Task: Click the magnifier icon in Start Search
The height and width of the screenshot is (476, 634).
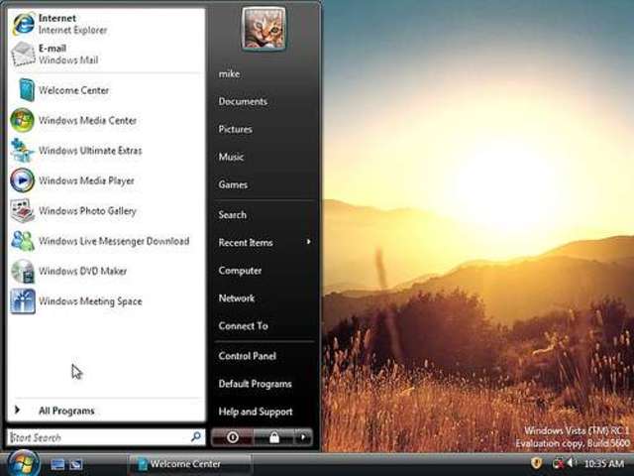Action: pos(196,436)
